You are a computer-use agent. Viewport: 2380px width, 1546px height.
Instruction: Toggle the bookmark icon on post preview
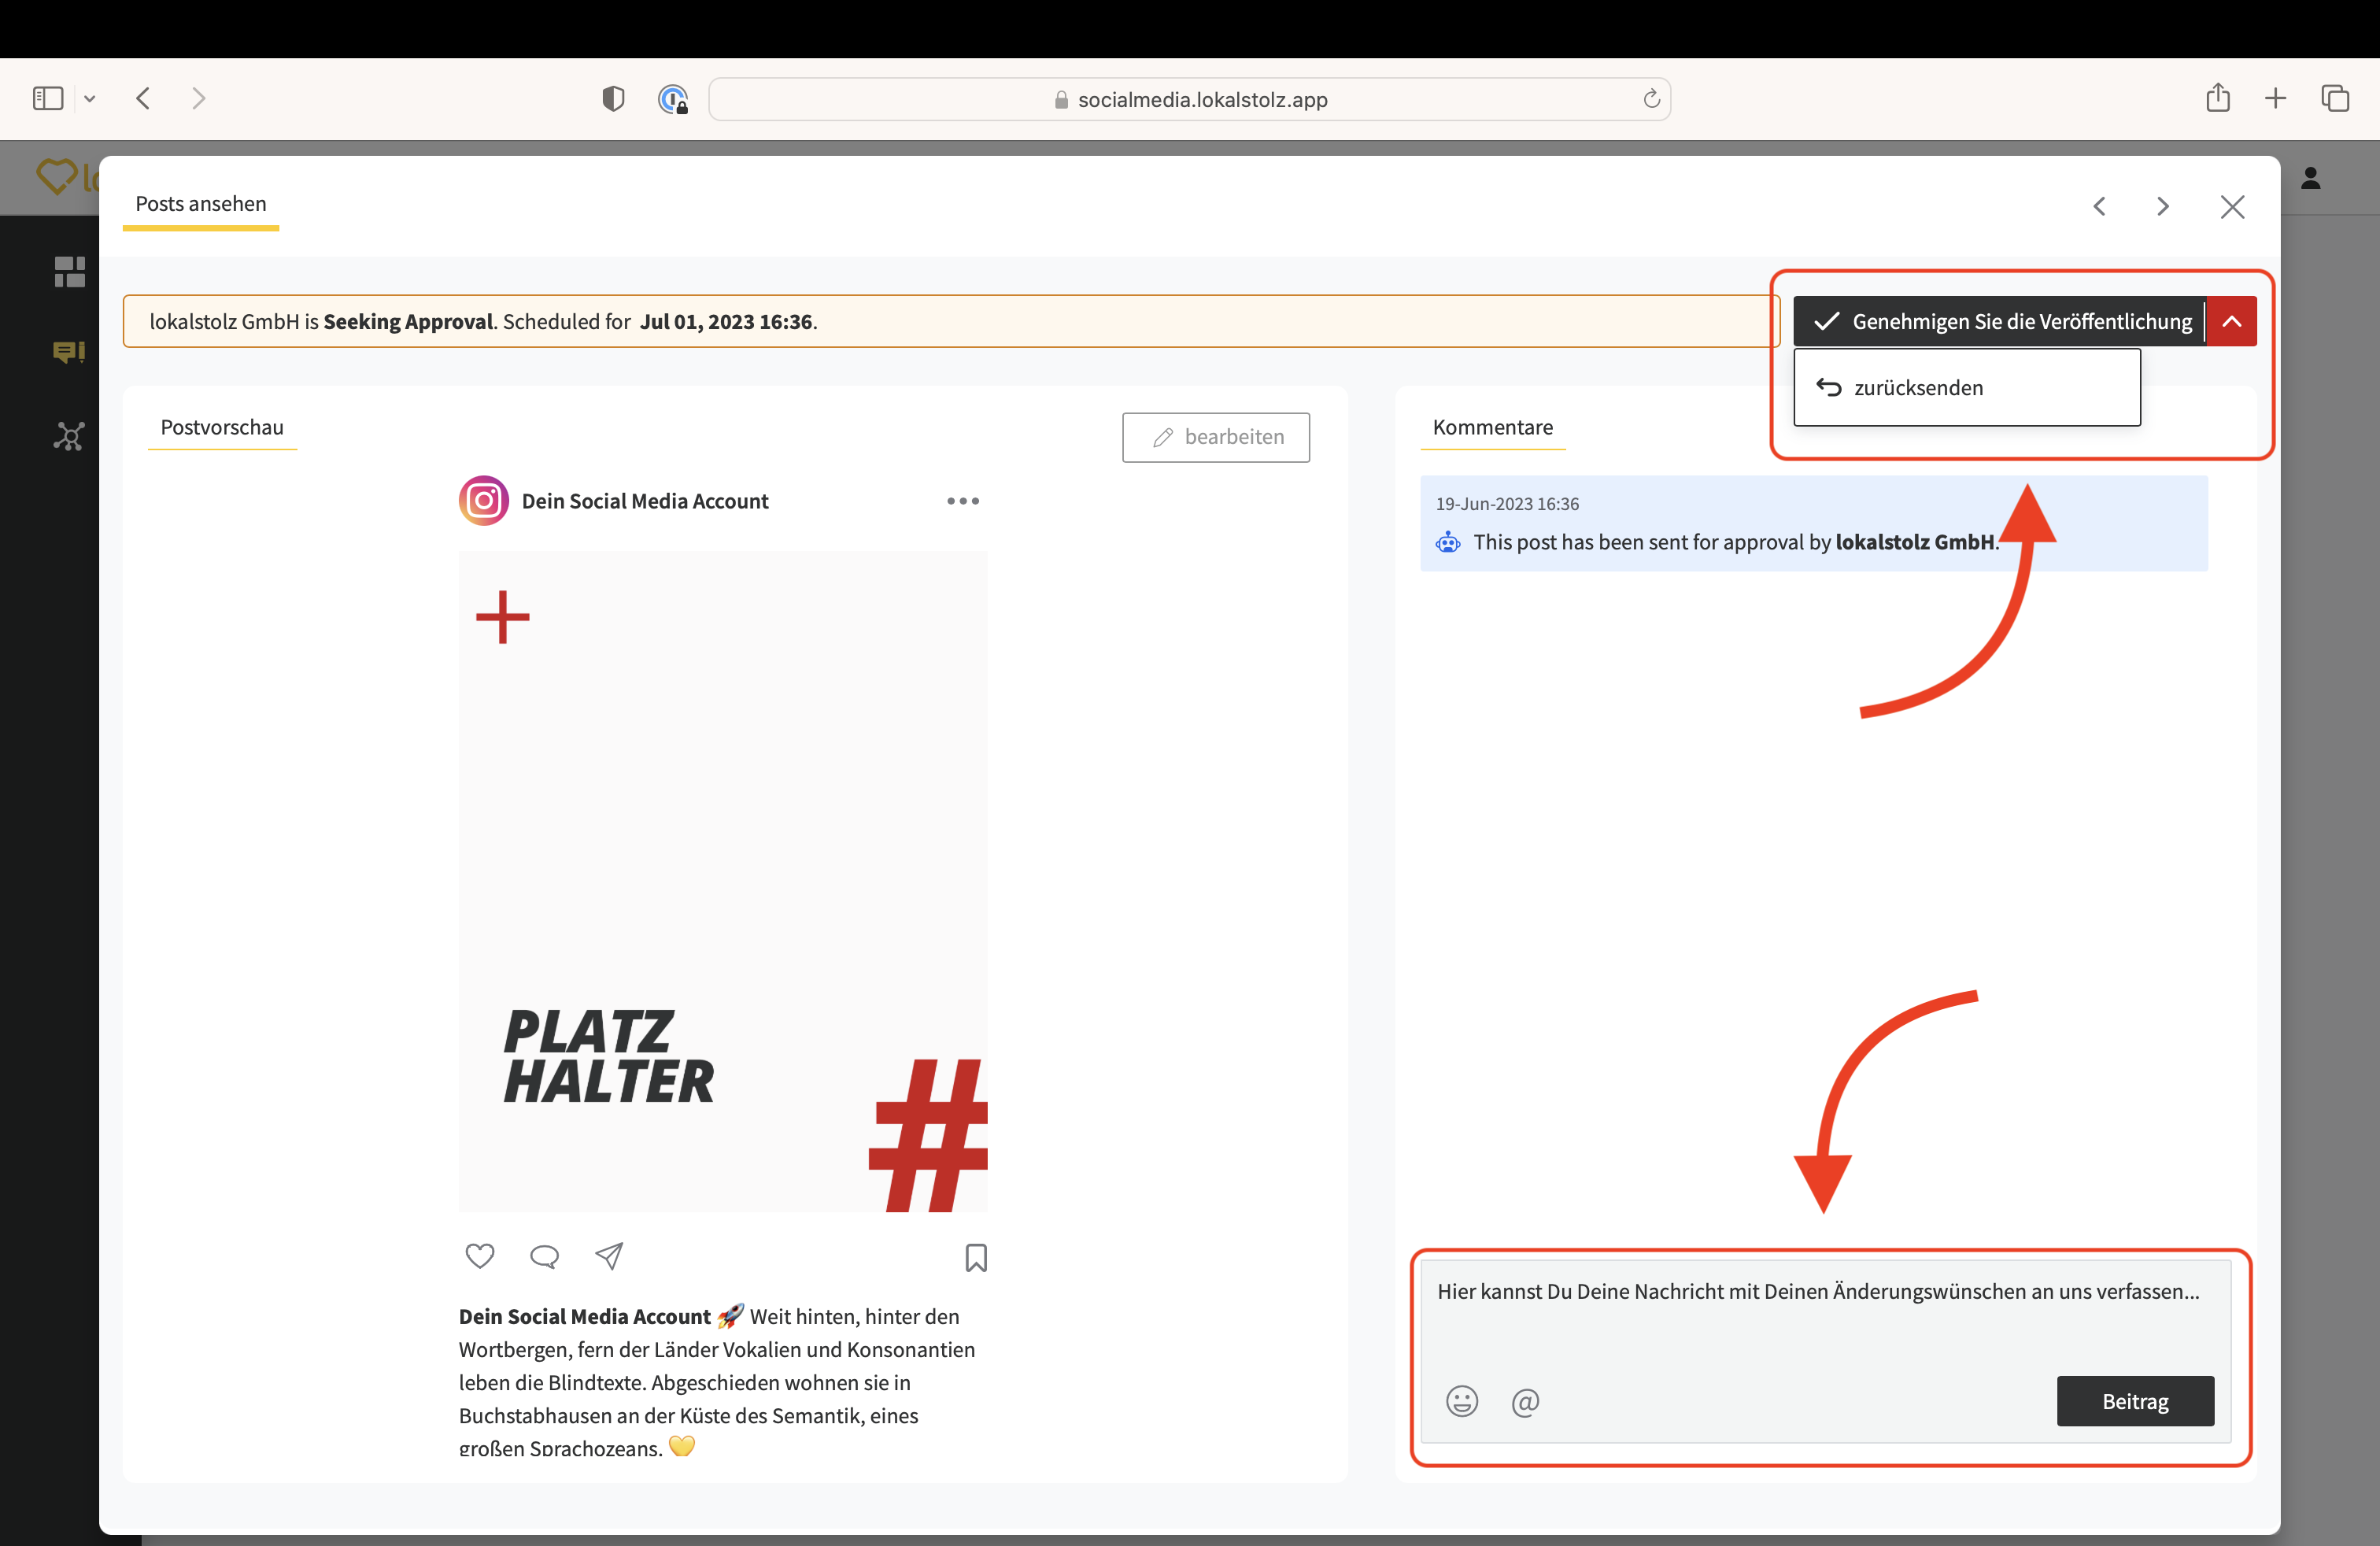976,1257
